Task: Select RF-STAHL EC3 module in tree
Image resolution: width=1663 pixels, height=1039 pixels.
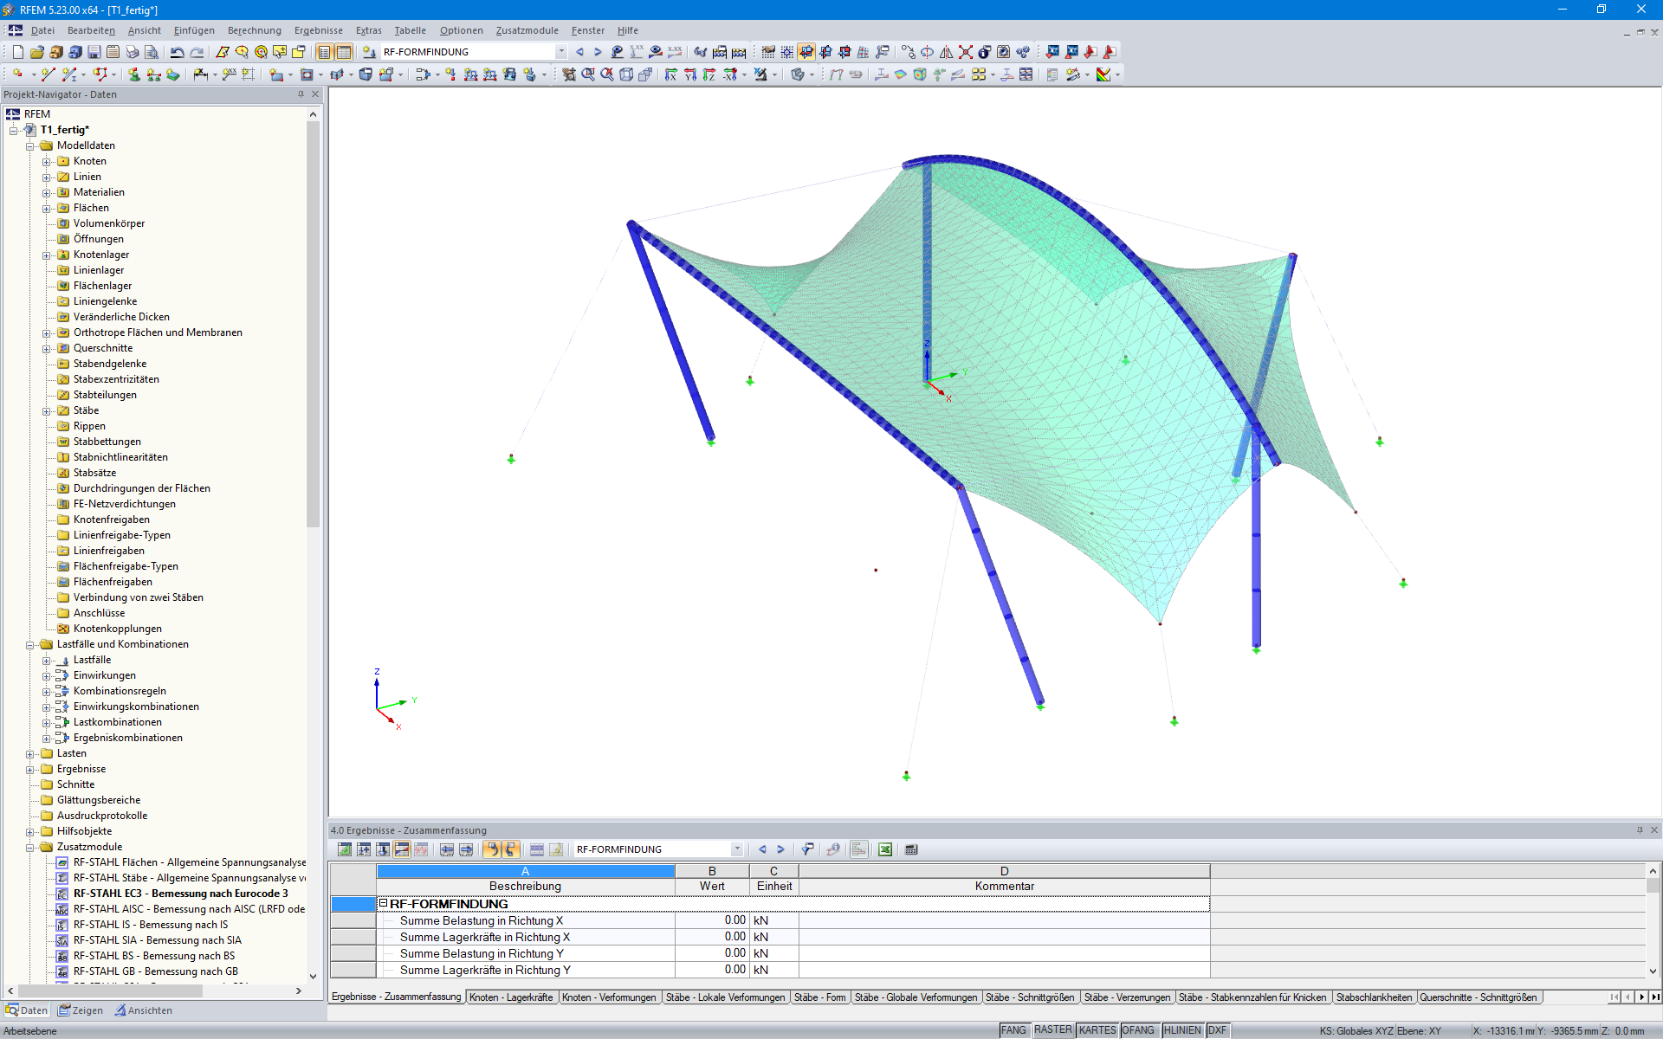Action: [x=180, y=894]
